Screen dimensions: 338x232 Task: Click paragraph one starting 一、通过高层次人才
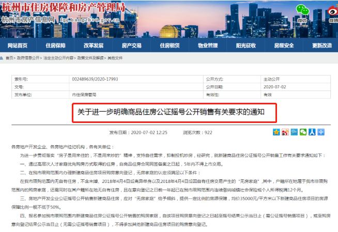click(x=122, y=164)
